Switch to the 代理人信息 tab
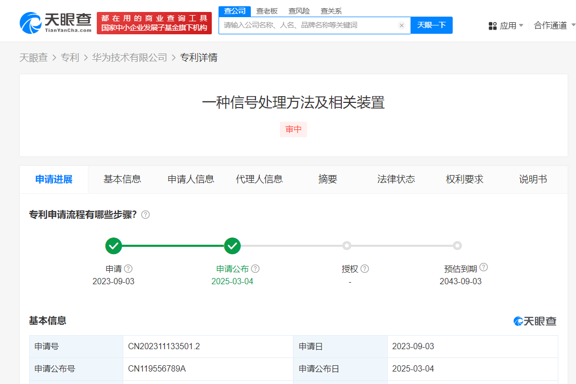 tap(259, 179)
